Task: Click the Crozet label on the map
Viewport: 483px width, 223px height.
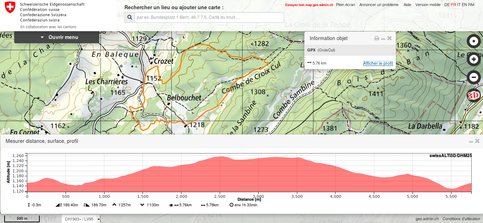Action: (164, 61)
